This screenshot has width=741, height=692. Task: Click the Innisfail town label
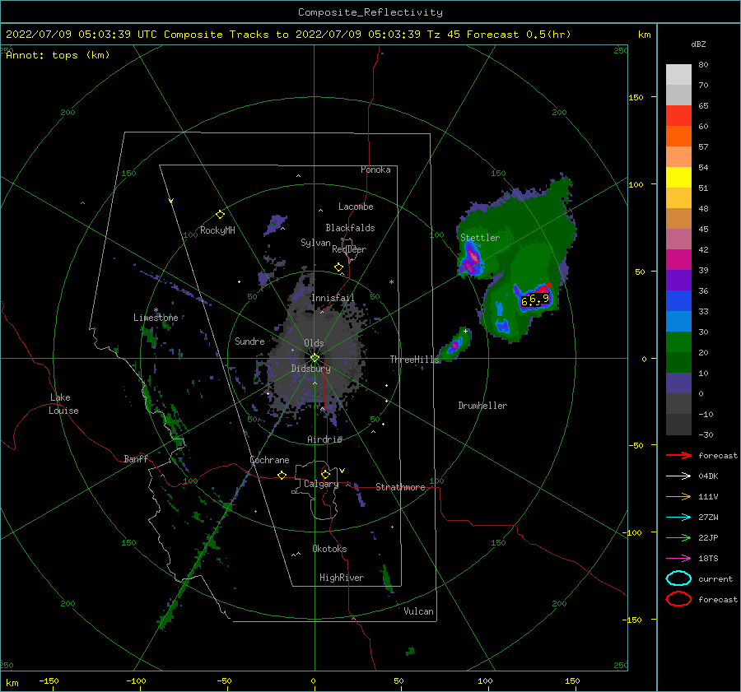(x=333, y=298)
